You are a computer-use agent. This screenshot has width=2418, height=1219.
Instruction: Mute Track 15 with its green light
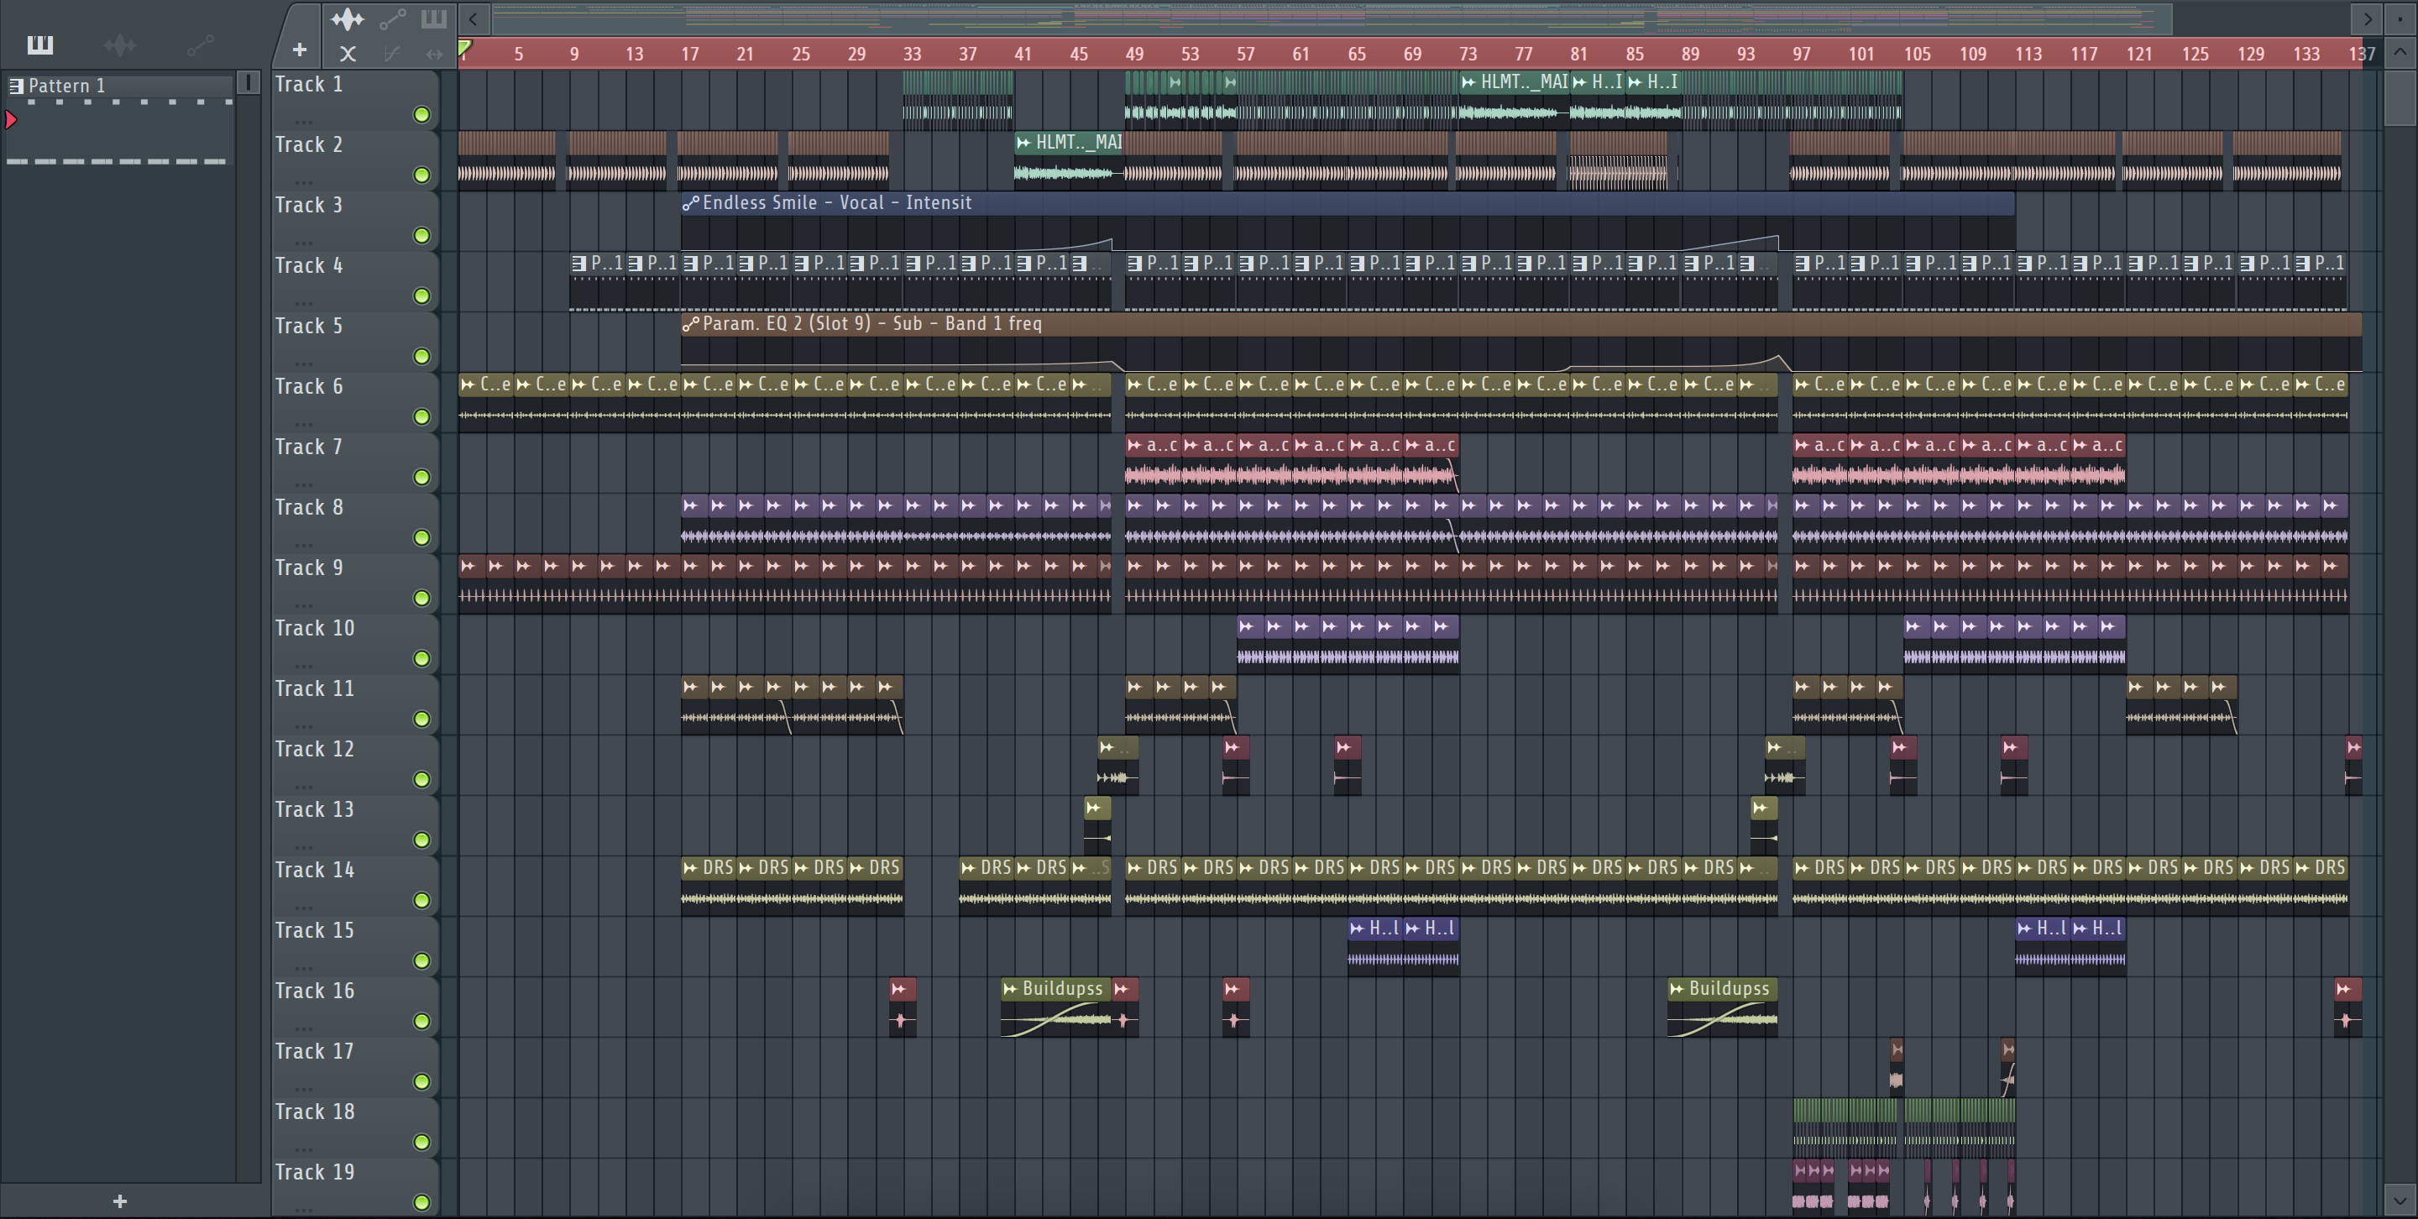click(x=421, y=961)
